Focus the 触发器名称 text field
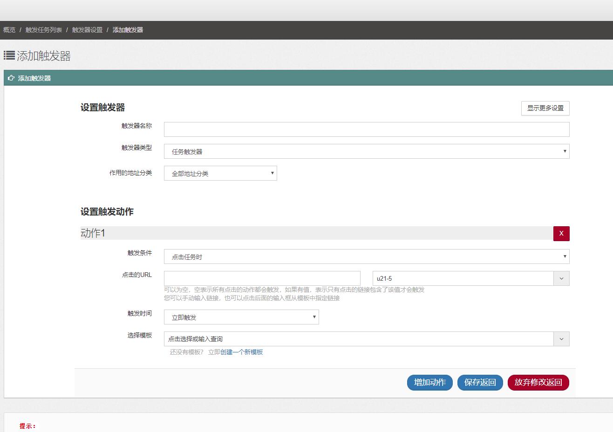The height and width of the screenshot is (432, 613). pos(366,129)
